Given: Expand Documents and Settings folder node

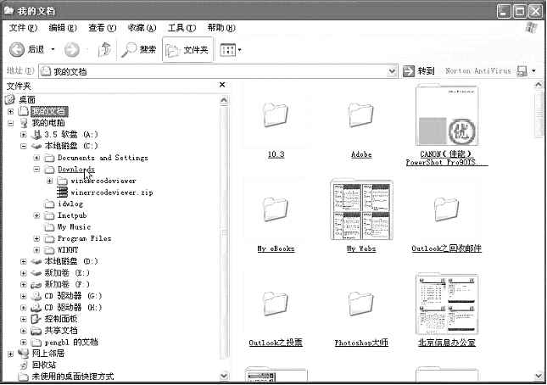Looking at the screenshot, I should [36, 158].
